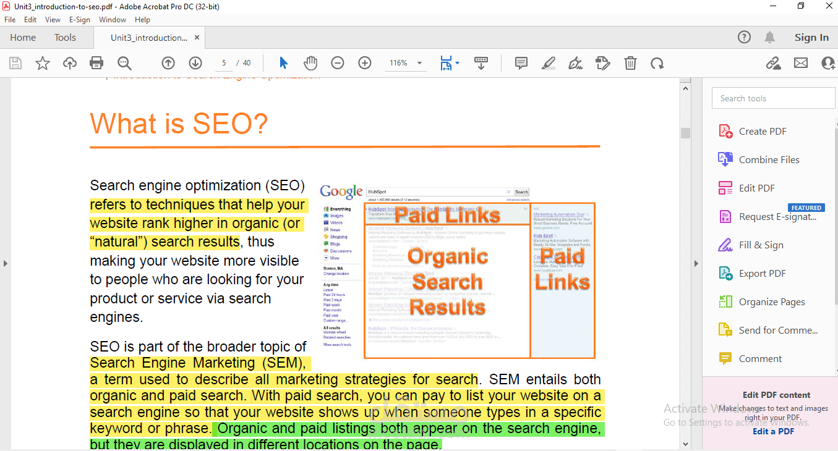The height and width of the screenshot is (451, 838).
Task: Open the Help menu
Action: click(x=142, y=20)
